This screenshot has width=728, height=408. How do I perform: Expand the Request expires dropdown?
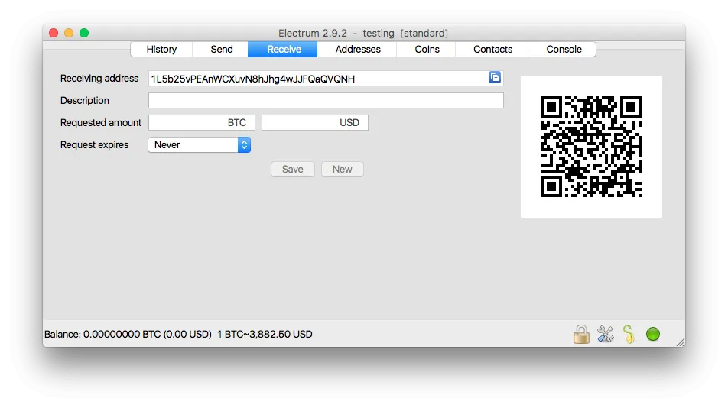coord(200,144)
